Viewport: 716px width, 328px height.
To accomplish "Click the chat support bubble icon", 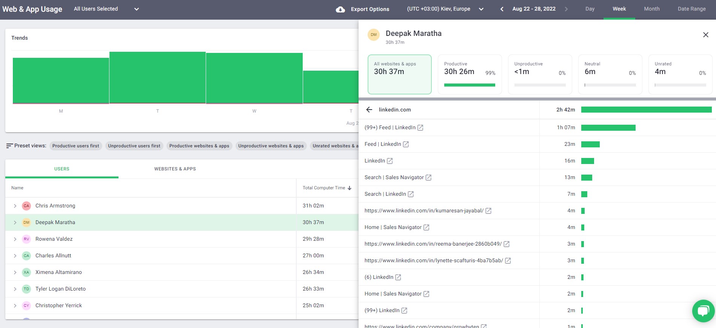I will click(703, 311).
